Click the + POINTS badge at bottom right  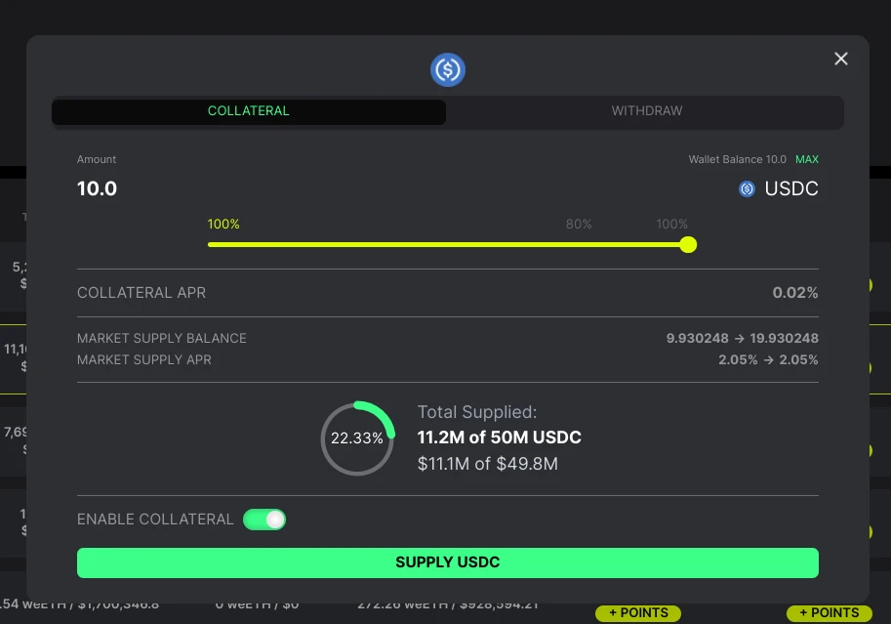tap(830, 612)
